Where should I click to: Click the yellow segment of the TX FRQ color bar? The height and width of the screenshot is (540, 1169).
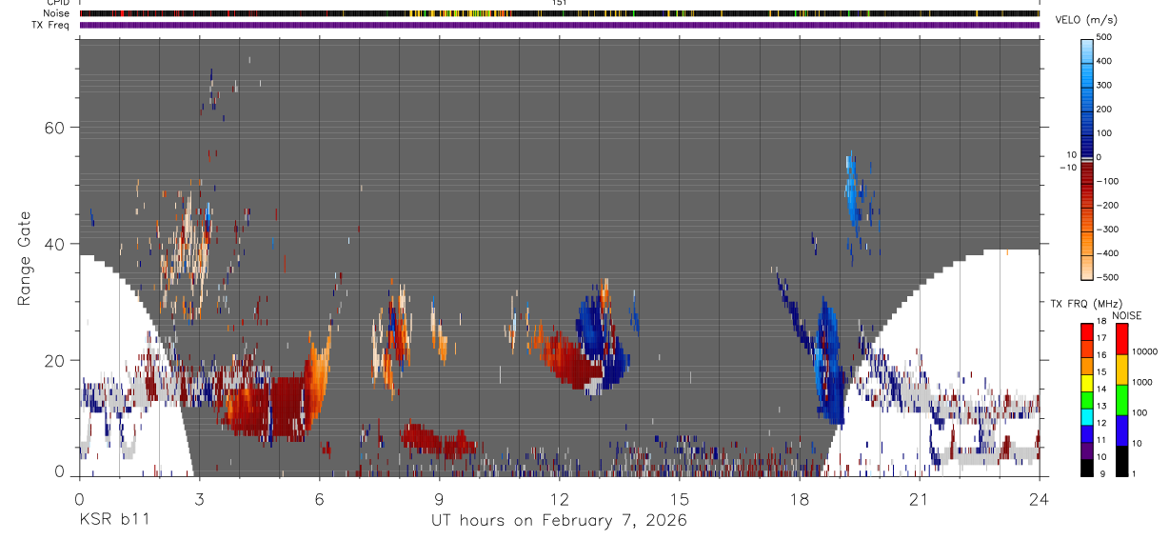(1087, 383)
